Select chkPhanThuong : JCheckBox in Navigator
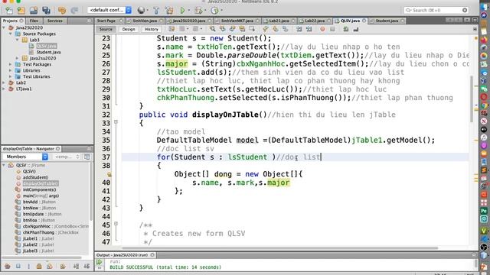 tap(51, 232)
